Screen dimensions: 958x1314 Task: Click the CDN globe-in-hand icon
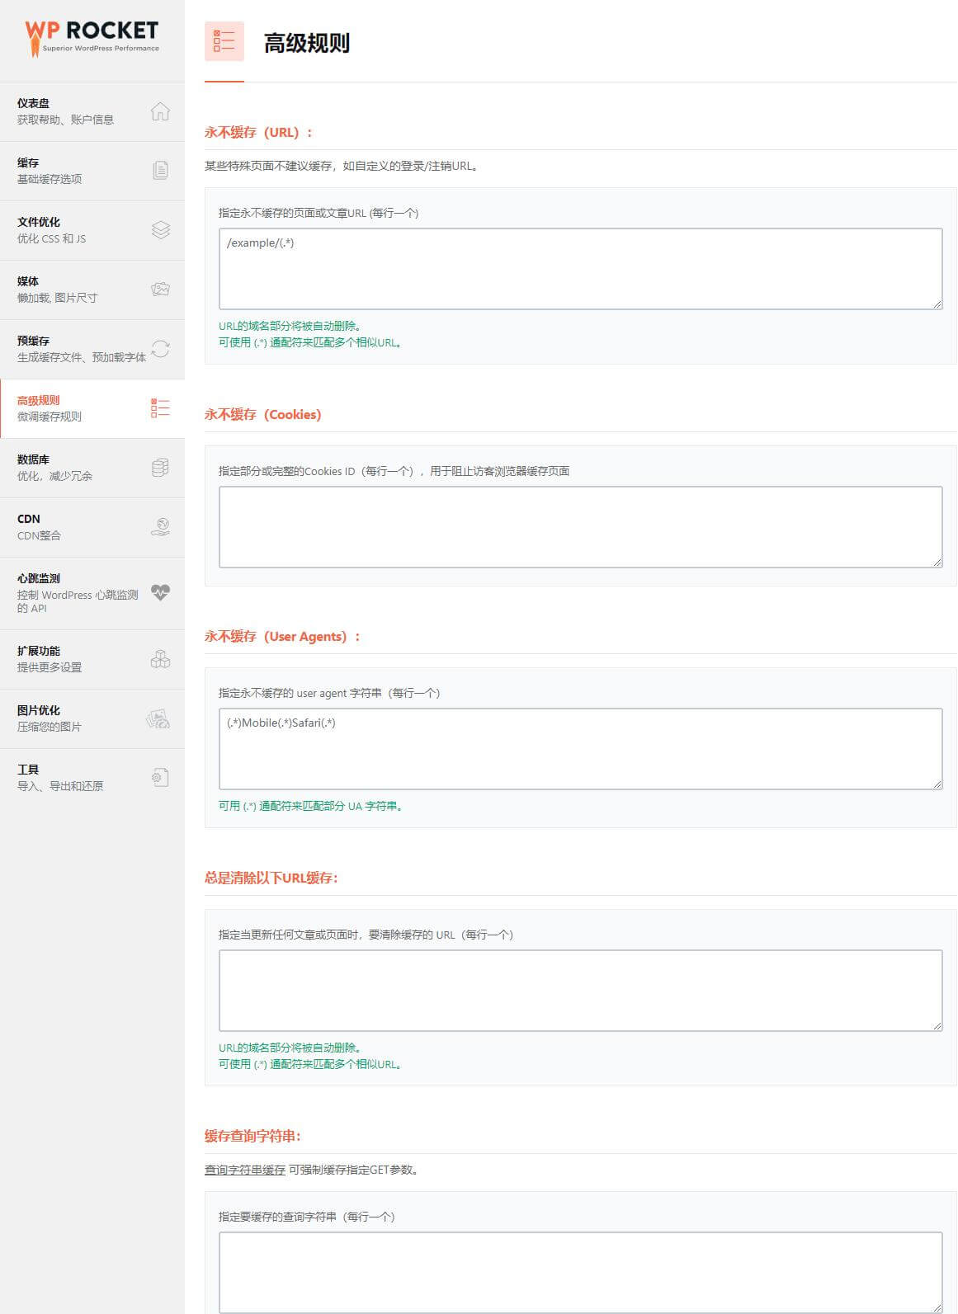[x=160, y=527]
